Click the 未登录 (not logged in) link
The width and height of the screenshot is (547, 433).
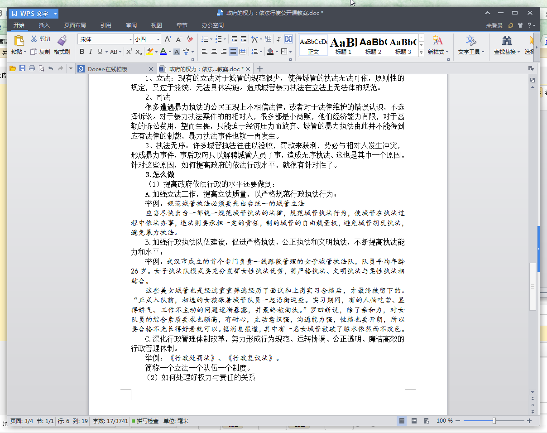point(494,26)
